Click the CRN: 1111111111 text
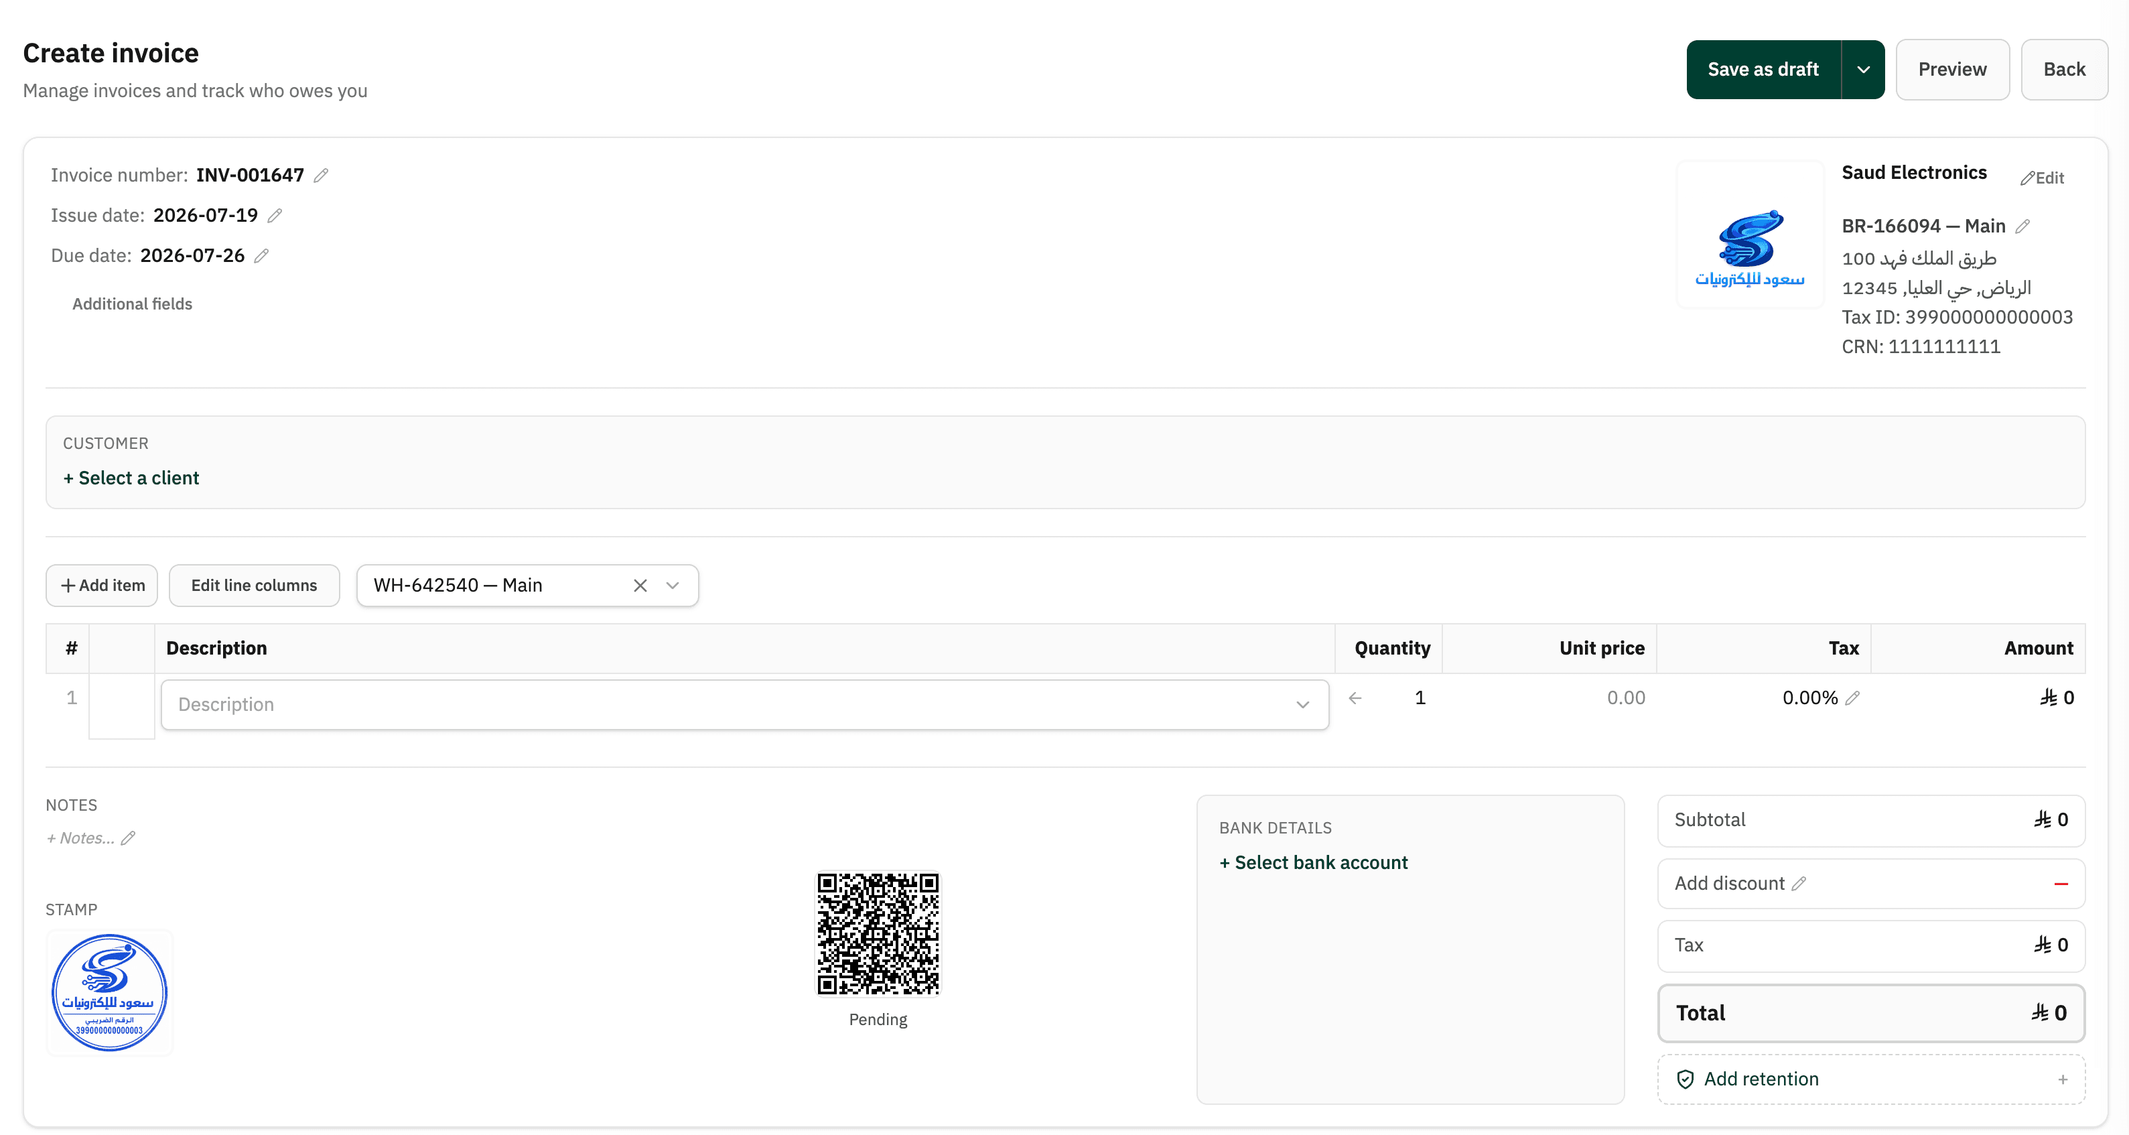 [1921, 347]
